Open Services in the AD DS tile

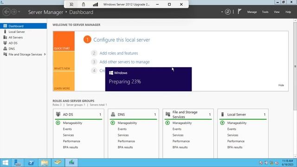[x=68, y=135]
